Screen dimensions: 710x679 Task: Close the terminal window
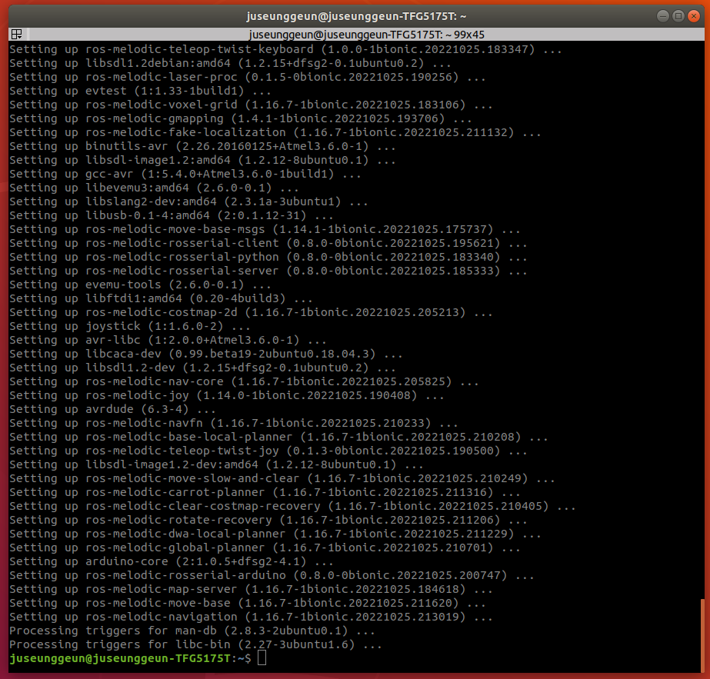click(x=694, y=16)
